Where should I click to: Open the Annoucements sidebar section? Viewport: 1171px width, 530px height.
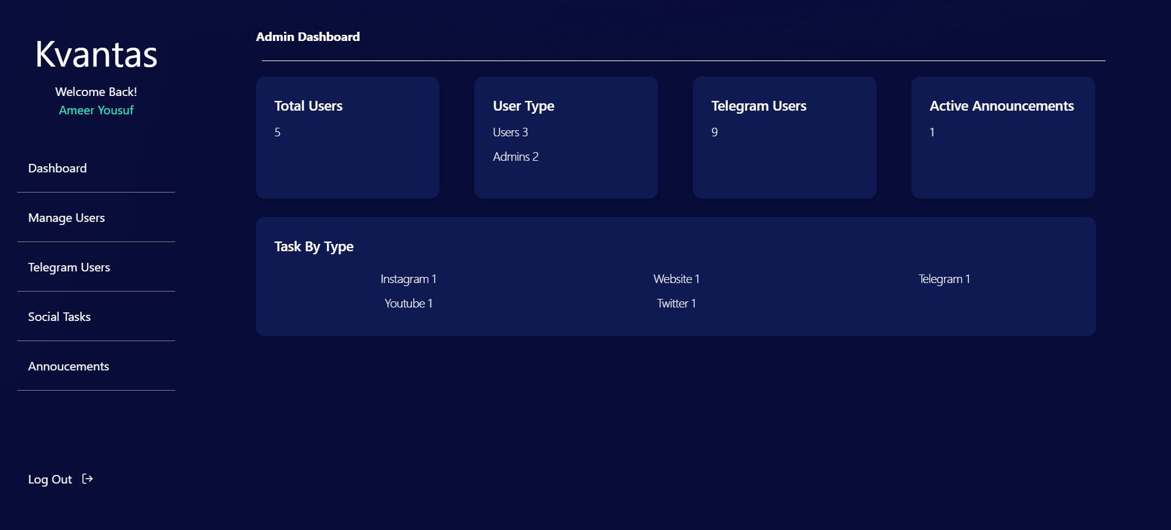tap(69, 366)
